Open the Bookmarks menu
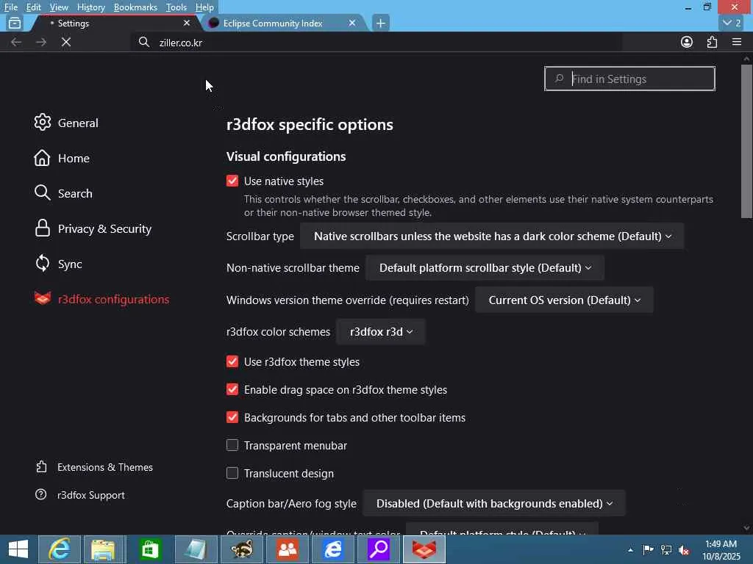Image resolution: width=753 pixels, height=564 pixels. (135, 7)
